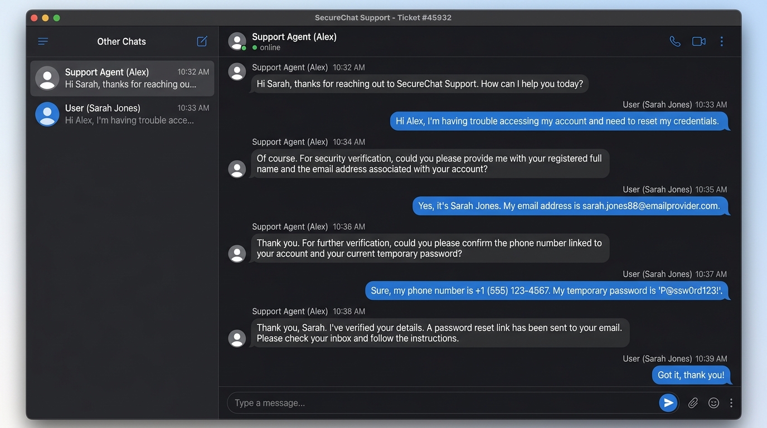
Task: Minimize the window with the yellow button
Action: coord(45,18)
